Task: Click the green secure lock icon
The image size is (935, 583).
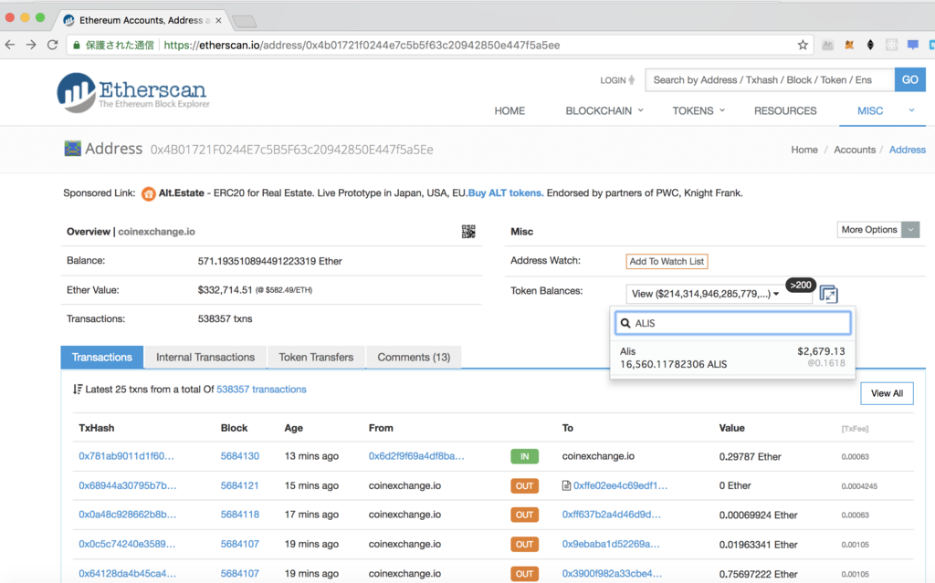Action: point(77,46)
